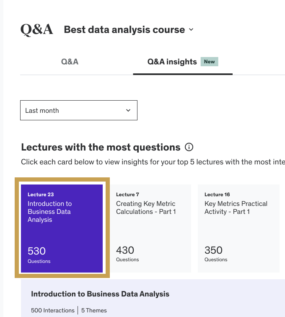
Task: Click the info icon beside Lectures heading
Action: [189, 147]
